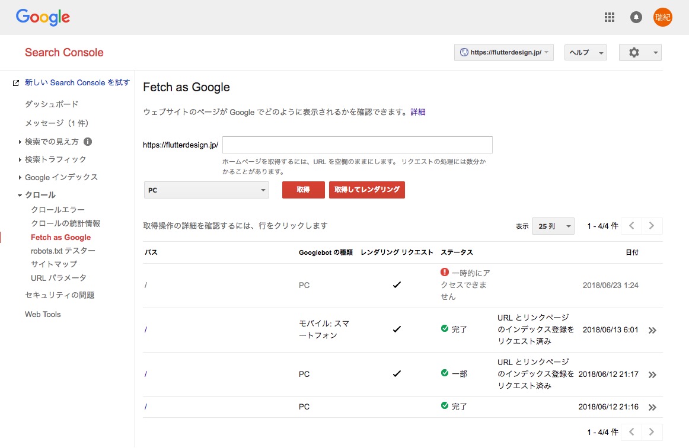
Task: Click the モバイル: スマートフォン cell
Action: [324, 329]
